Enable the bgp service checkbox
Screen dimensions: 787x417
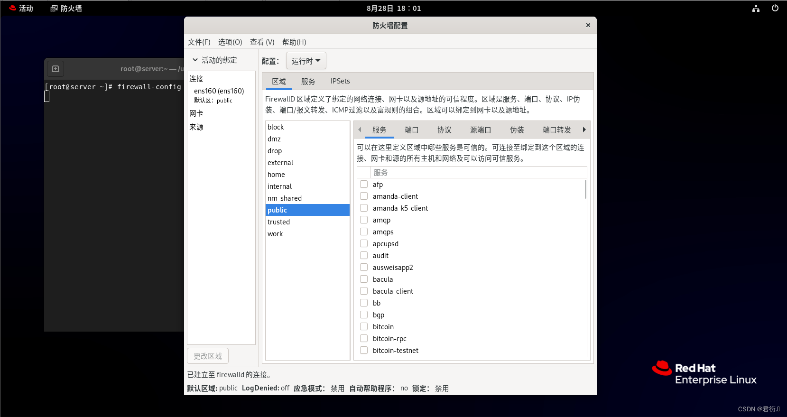[364, 315]
